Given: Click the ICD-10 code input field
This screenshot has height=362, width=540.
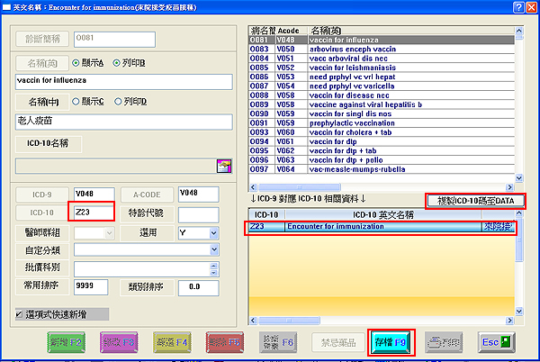Looking at the screenshot, I should 91,213.
